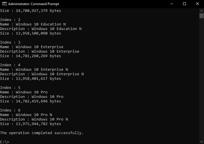The image size is (204, 144).
Task: Click 'Name : Windows 10 Pro' line
Action: tap(24, 92)
